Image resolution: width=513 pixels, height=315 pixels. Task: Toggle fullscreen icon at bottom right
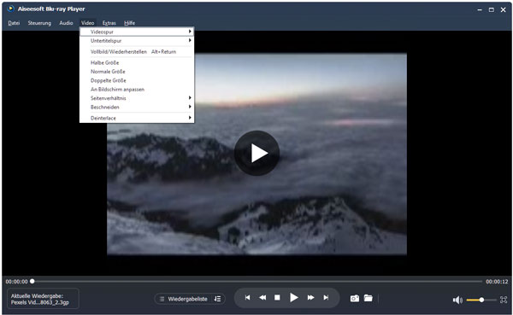tap(504, 300)
